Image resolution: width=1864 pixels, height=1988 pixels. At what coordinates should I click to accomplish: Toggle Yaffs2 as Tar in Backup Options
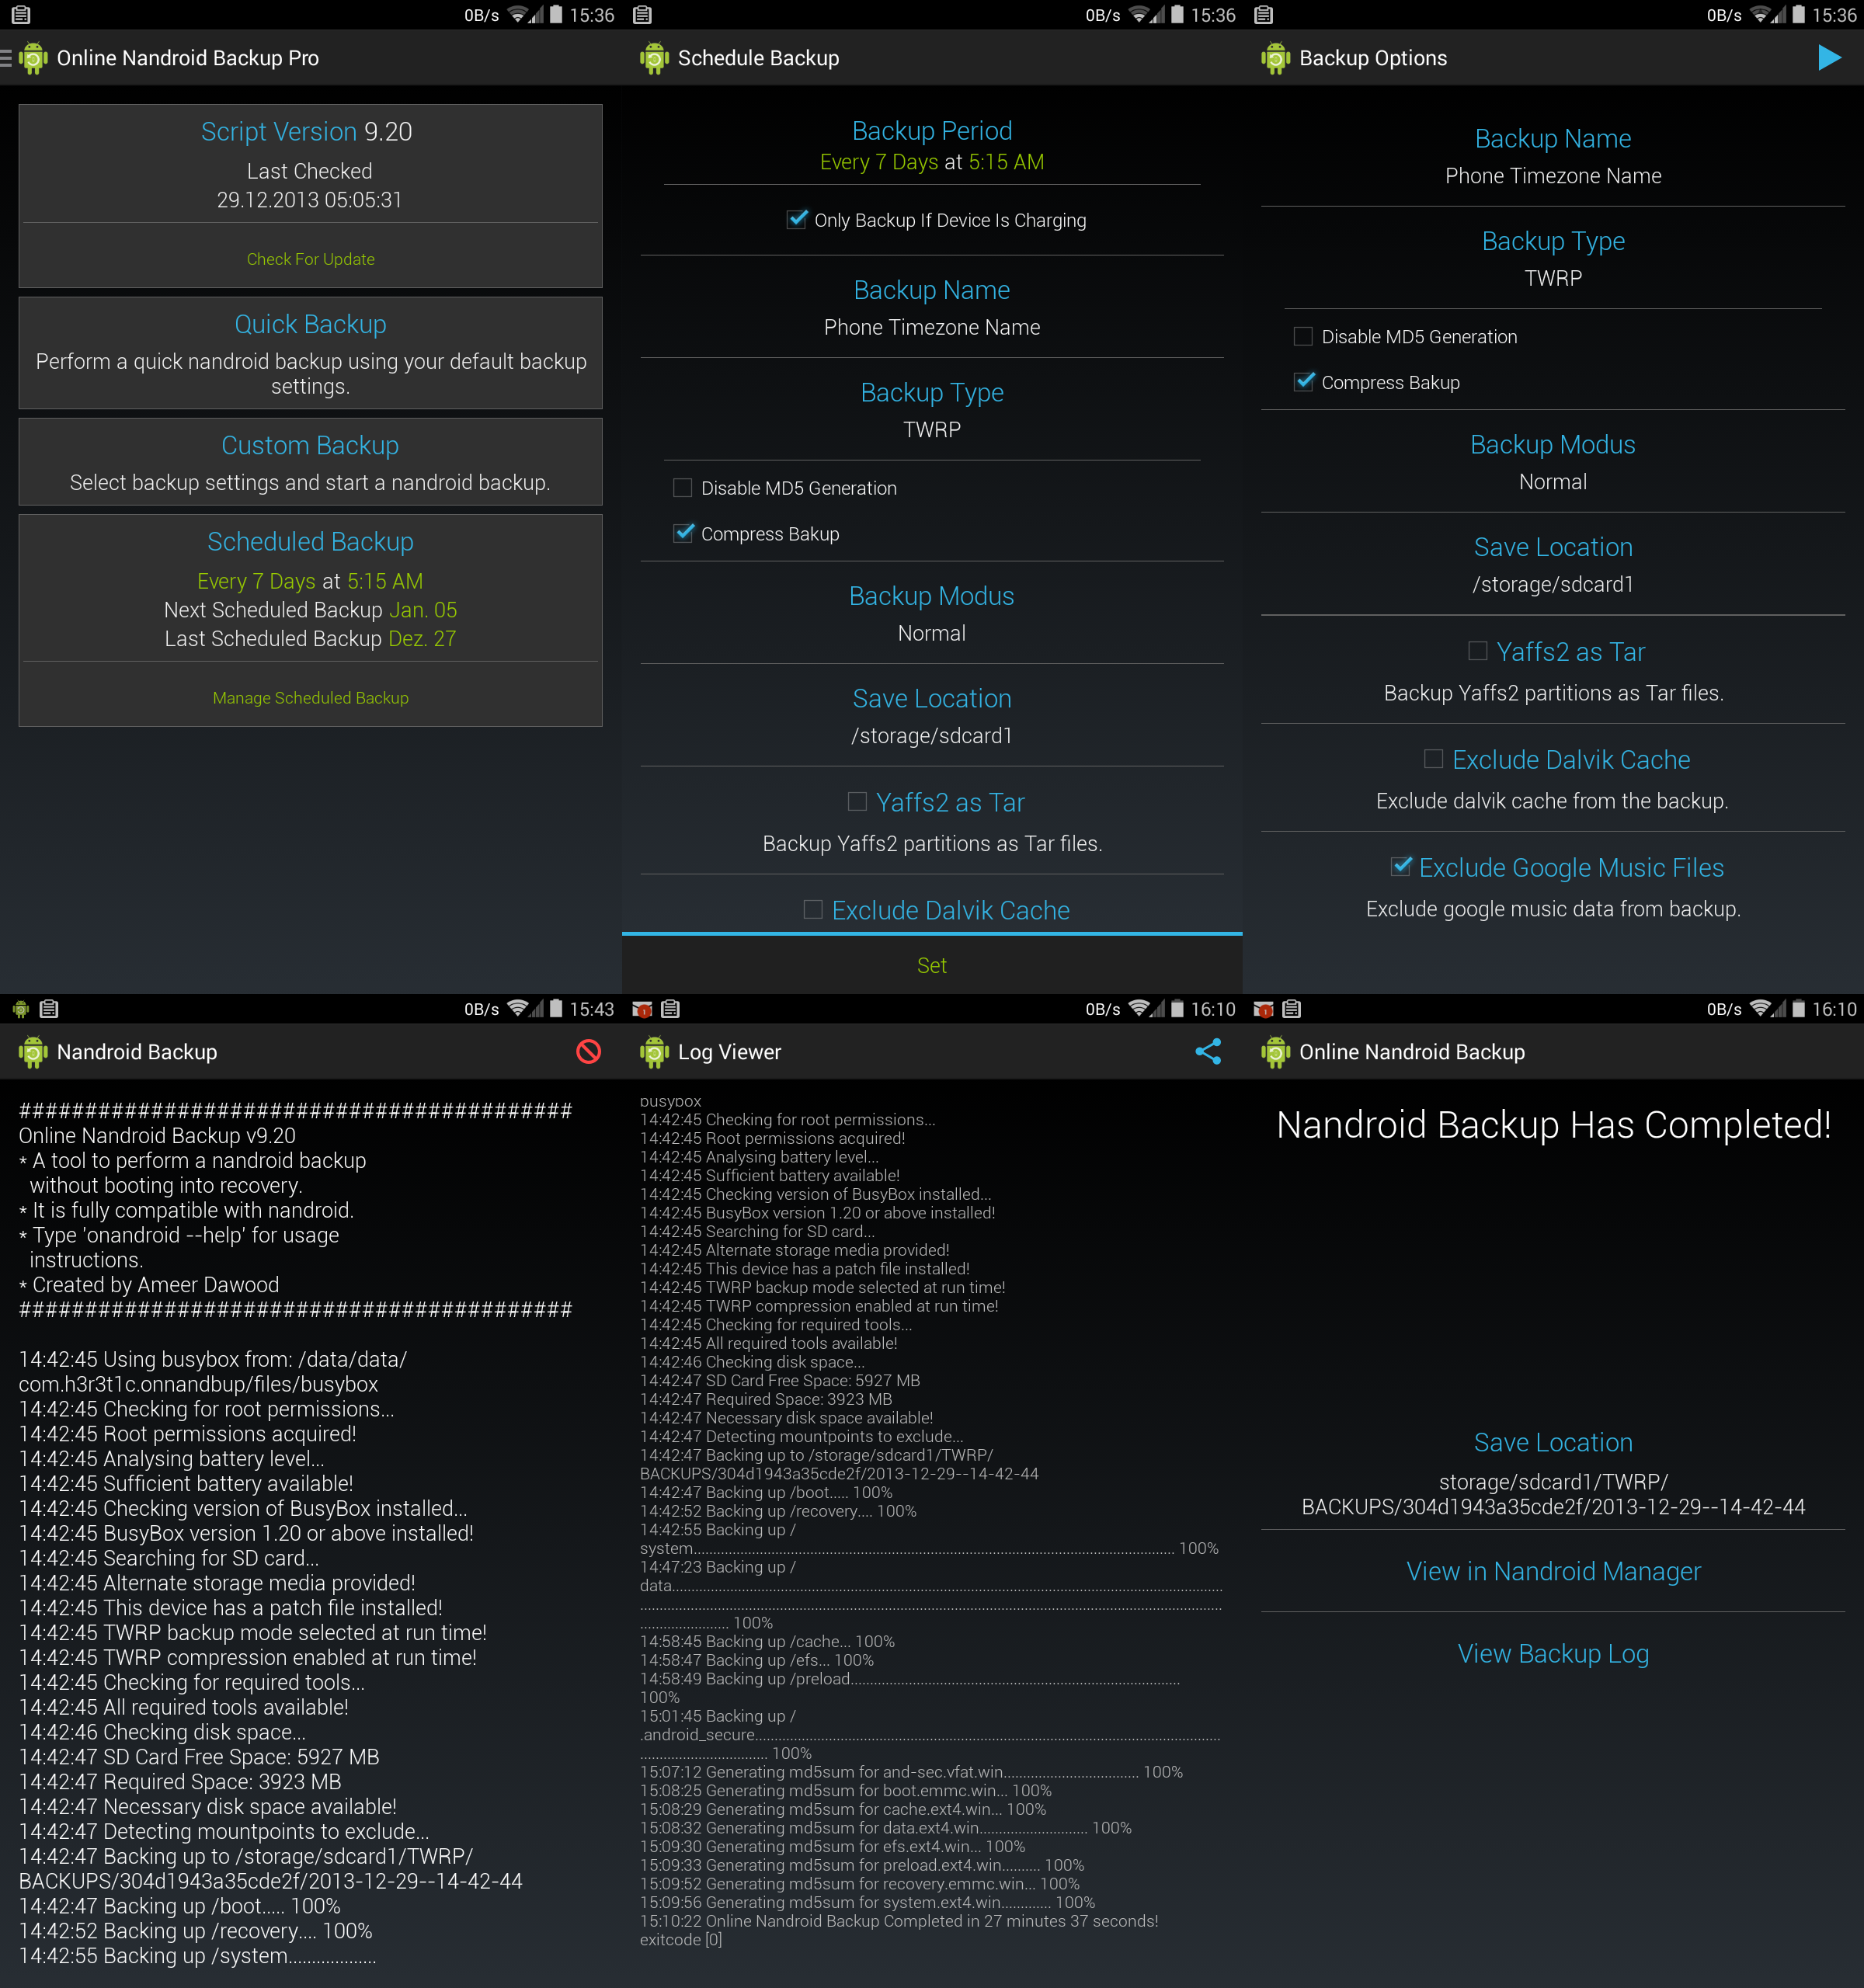click(x=1477, y=651)
